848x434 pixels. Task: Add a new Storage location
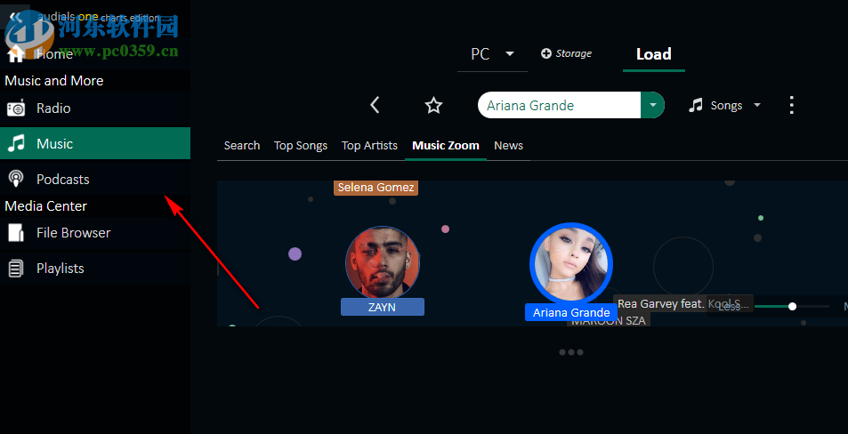566,53
